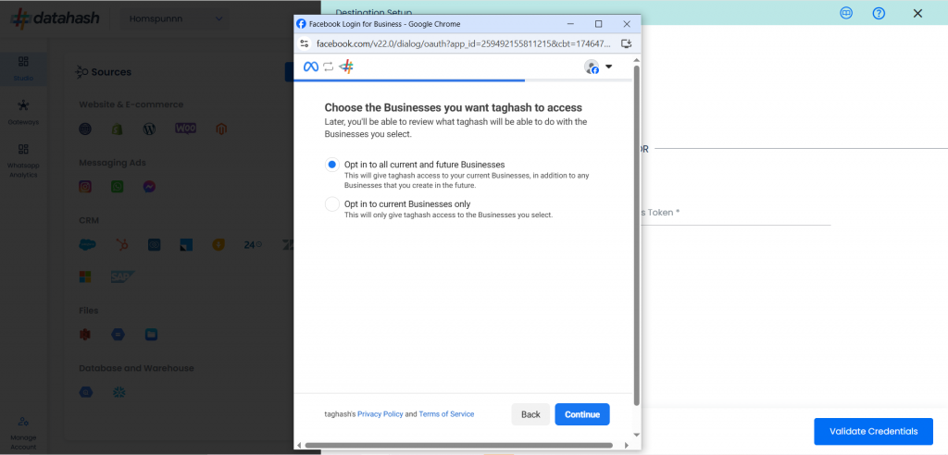Expand the Homspunnn workspace dropdown

pos(176,18)
